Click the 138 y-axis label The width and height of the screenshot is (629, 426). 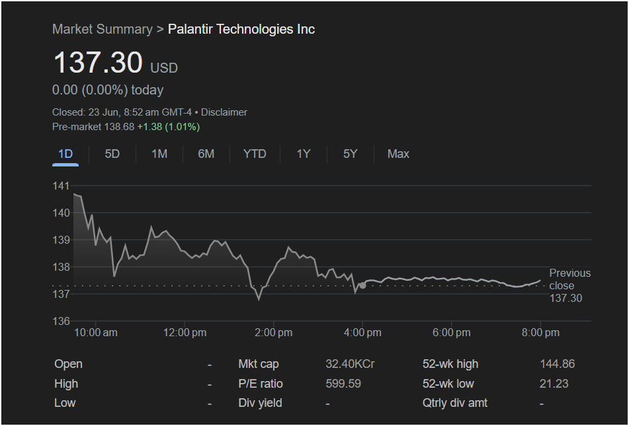point(61,267)
